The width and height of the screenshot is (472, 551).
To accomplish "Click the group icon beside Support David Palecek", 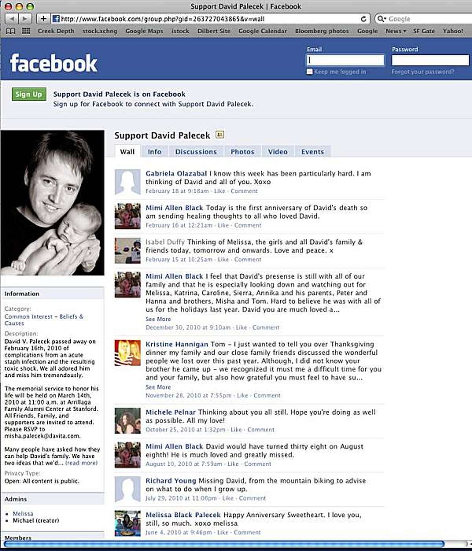I will coord(220,135).
